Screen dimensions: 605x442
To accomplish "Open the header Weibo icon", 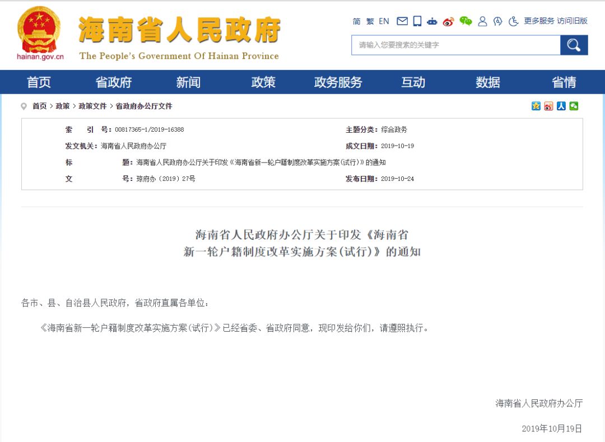I will coord(448,22).
